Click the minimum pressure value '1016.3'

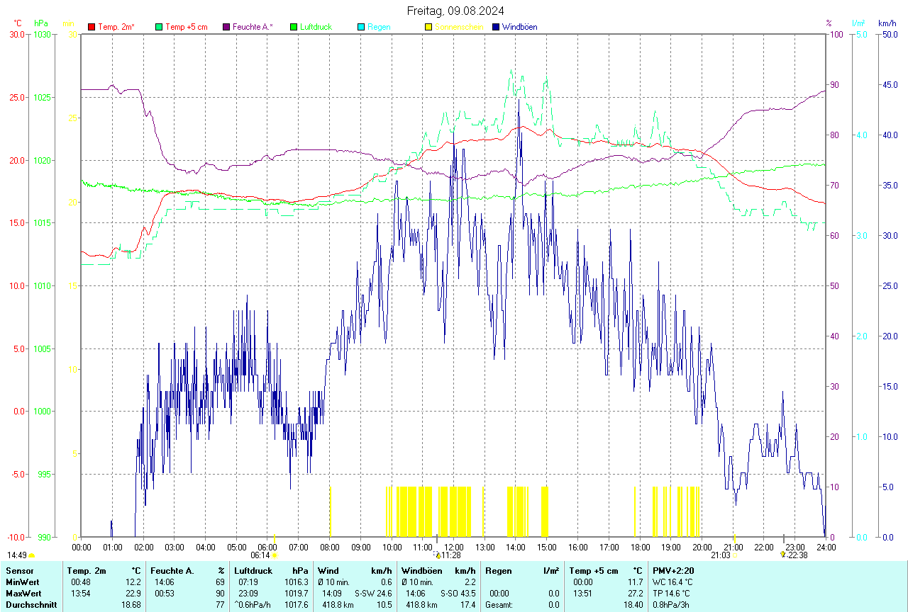click(297, 582)
